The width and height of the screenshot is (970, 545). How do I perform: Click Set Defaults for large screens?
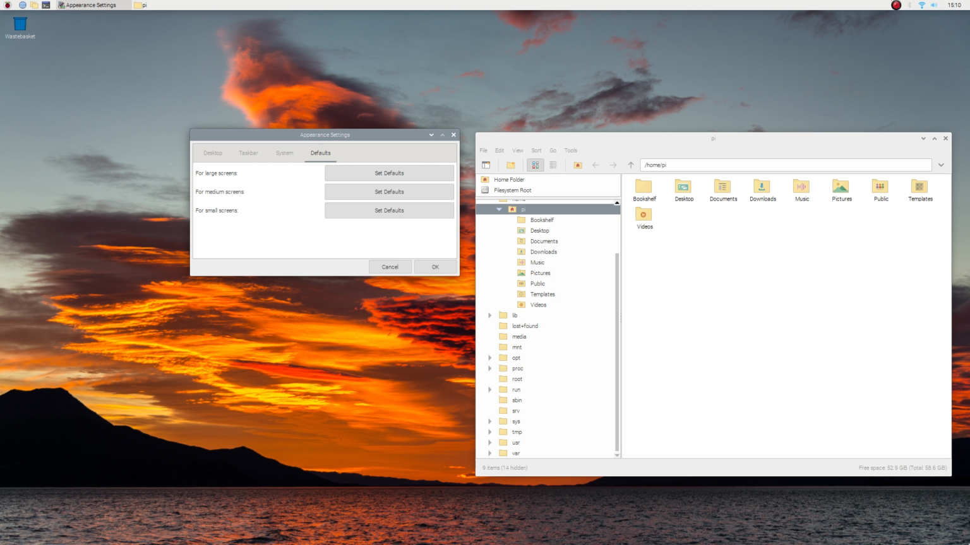tap(389, 173)
